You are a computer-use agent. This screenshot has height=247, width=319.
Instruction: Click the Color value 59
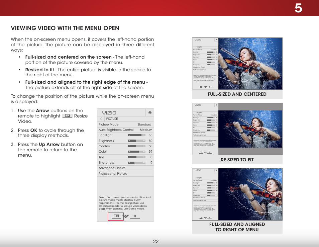click(x=150, y=152)
